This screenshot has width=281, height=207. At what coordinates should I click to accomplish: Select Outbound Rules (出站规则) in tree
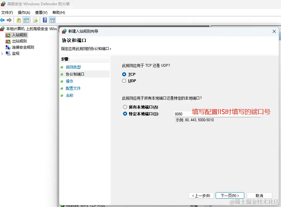coord(19,41)
